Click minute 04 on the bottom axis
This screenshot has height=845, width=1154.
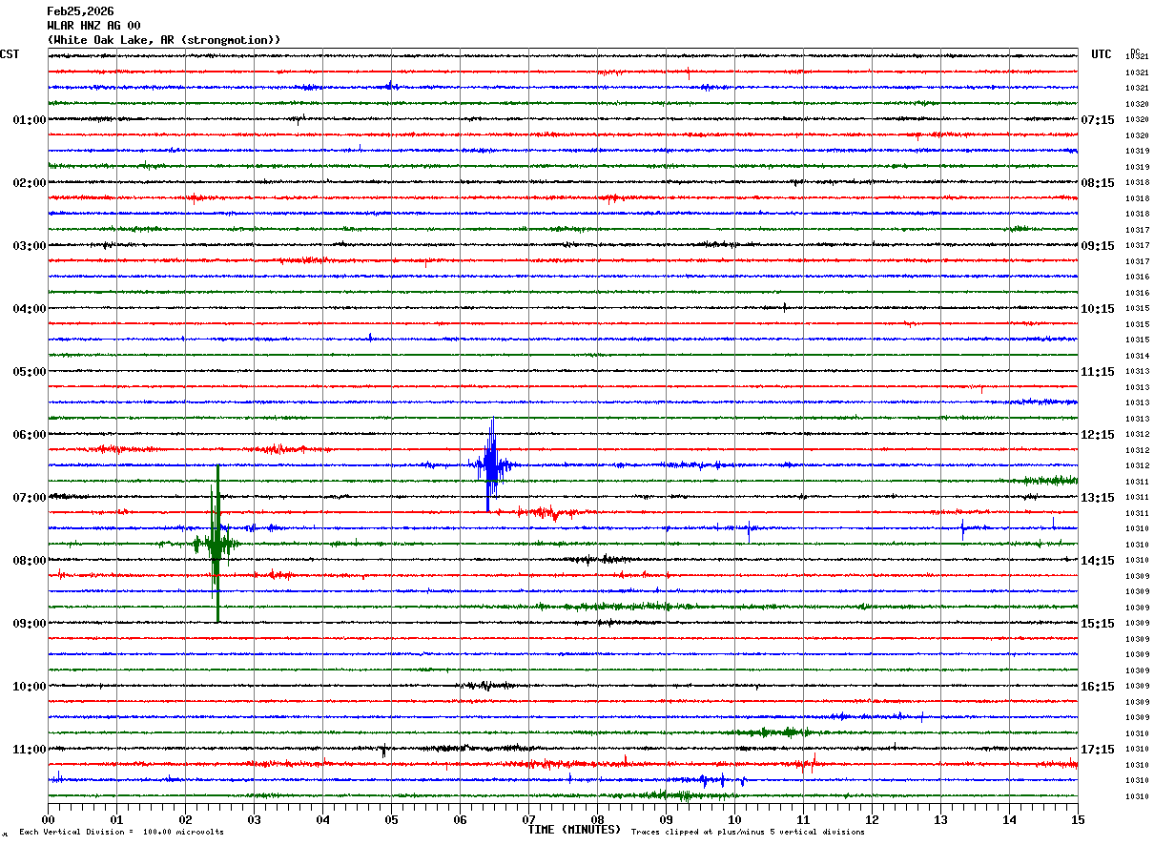(322, 819)
